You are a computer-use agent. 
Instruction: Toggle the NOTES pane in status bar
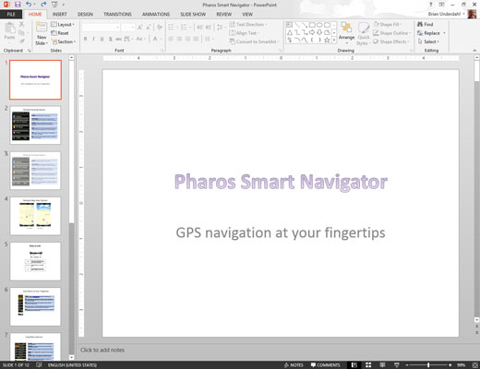[x=294, y=365]
